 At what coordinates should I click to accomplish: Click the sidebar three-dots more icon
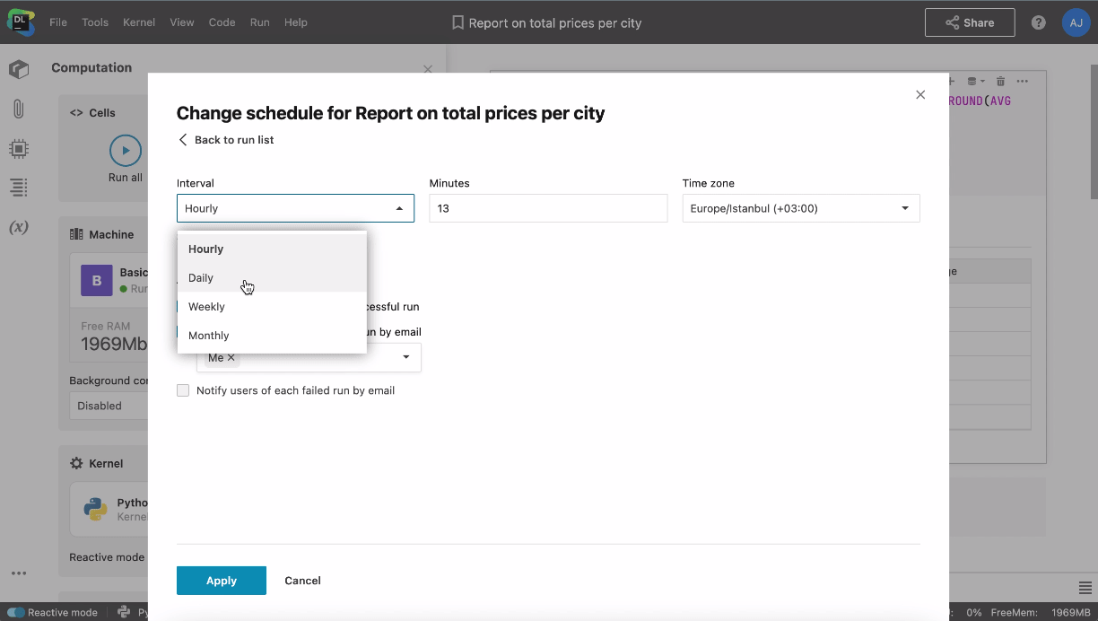click(x=19, y=573)
